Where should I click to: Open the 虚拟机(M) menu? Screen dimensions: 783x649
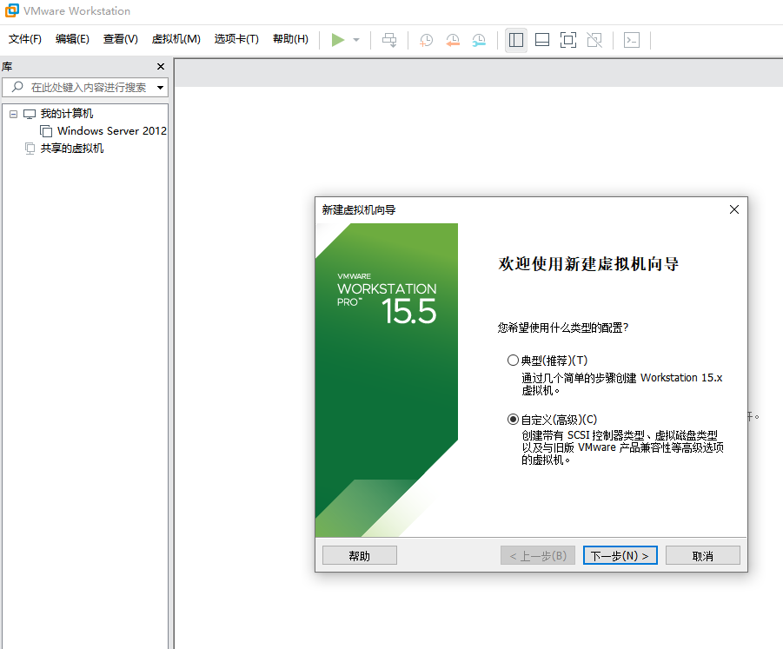tap(176, 39)
